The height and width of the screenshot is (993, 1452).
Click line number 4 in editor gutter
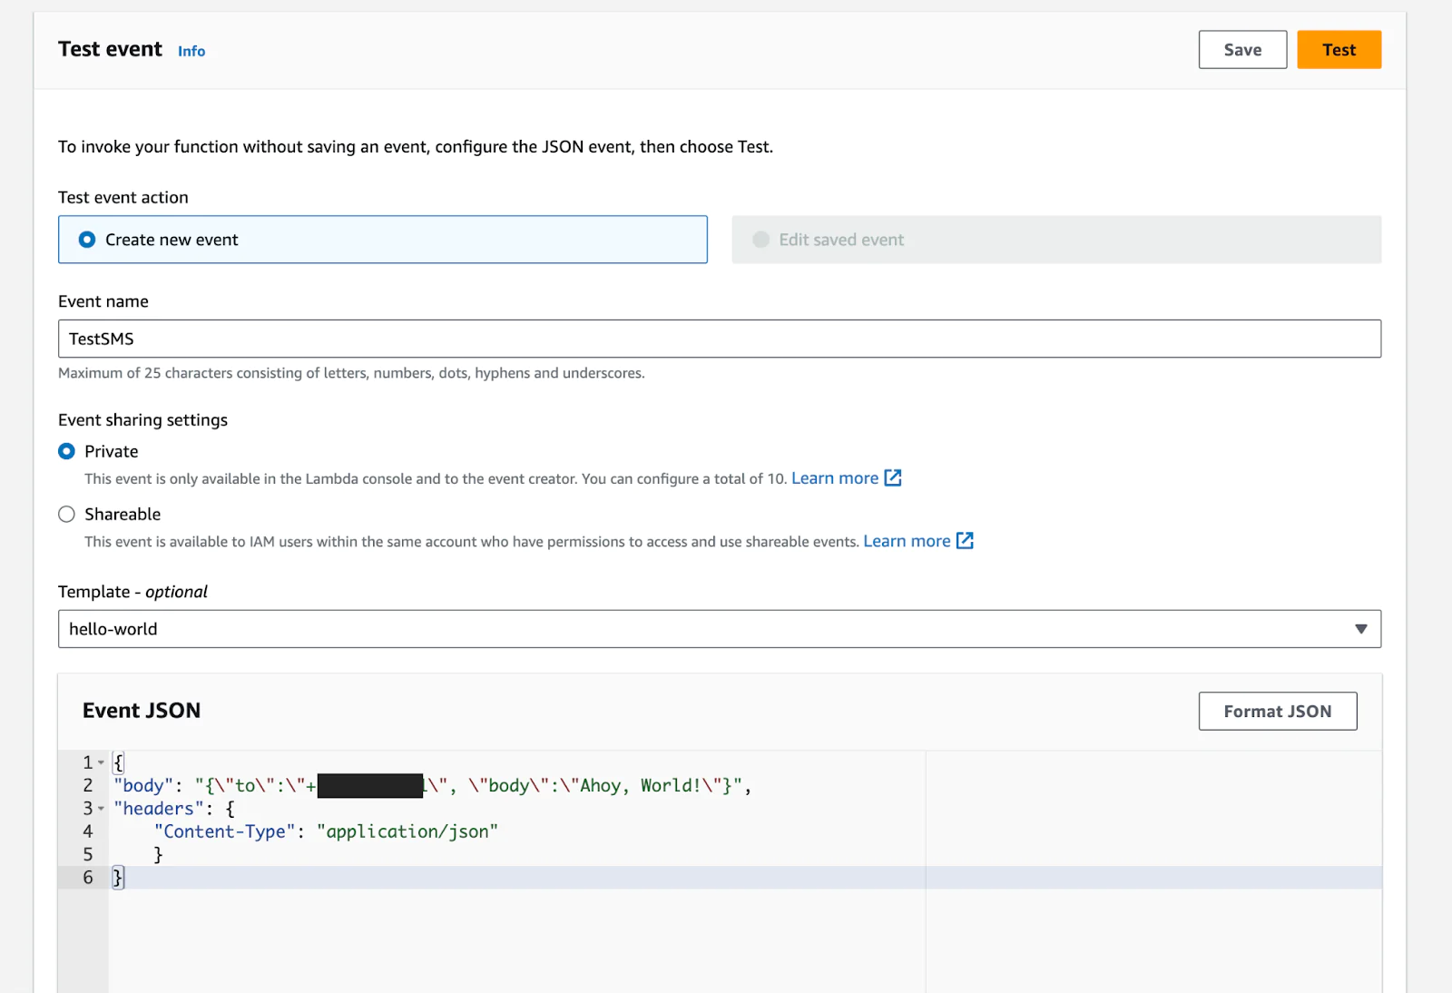(88, 831)
